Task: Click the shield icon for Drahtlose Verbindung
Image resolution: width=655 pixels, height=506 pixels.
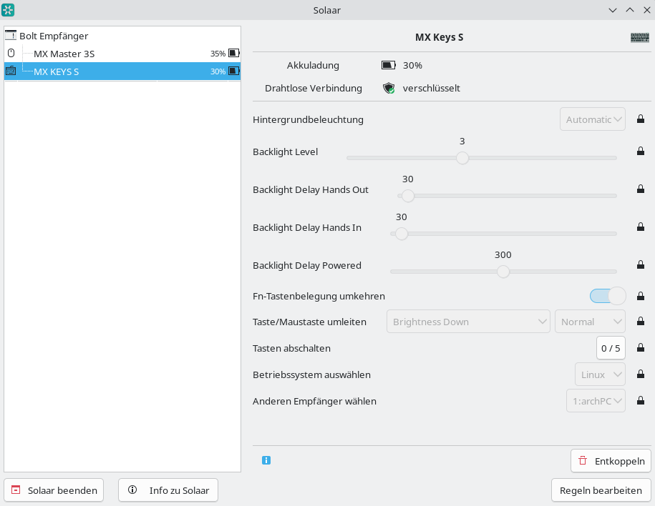Action: [x=389, y=89]
